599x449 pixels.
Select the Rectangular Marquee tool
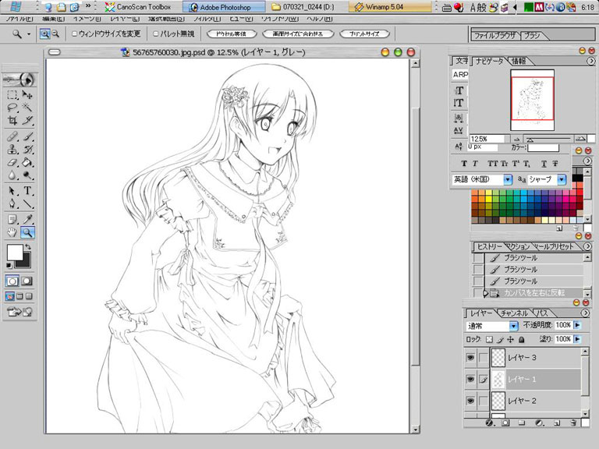coord(12,94)
